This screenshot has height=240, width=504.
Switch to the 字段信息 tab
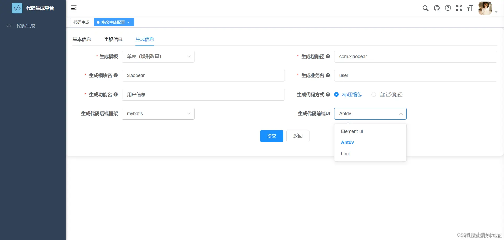pos(113,39)
